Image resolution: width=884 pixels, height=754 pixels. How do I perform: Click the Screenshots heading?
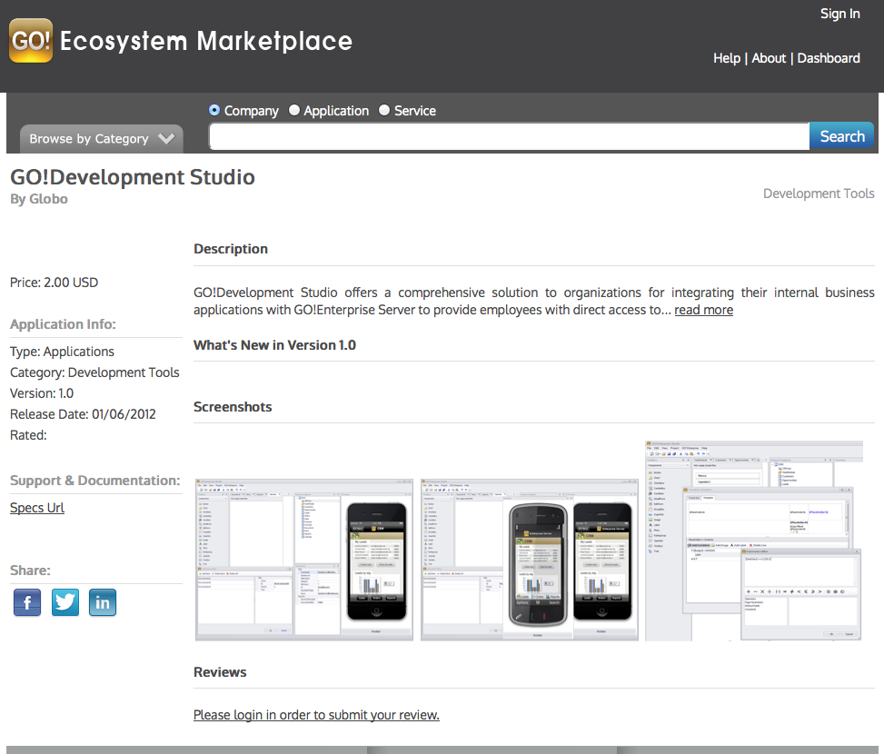click(x=233, y=407)
